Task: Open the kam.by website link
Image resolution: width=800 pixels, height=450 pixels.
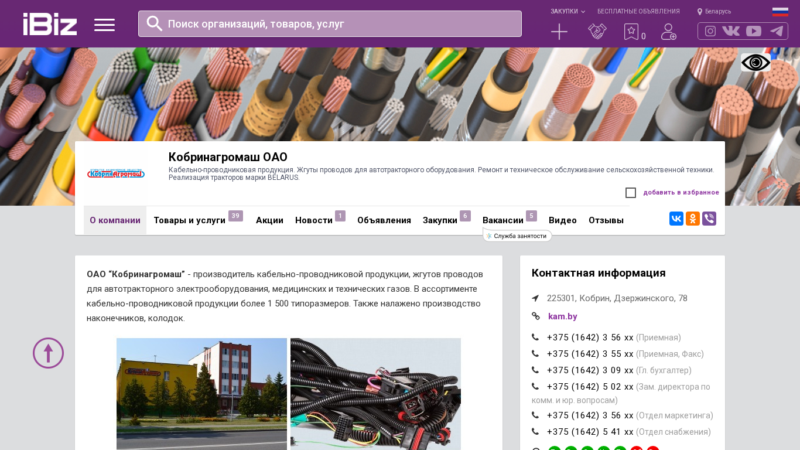Action: pos(562,316)
